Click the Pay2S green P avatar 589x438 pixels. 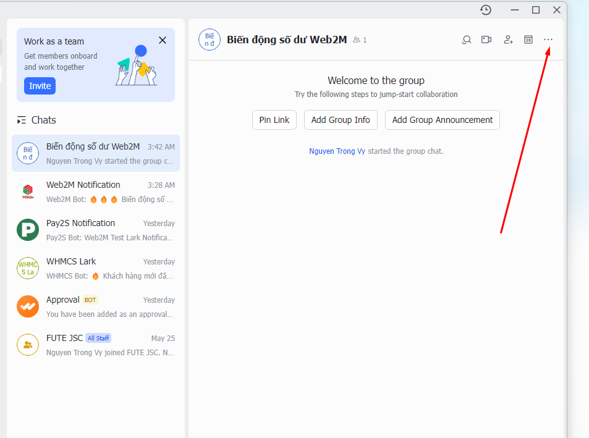[28, 230]
